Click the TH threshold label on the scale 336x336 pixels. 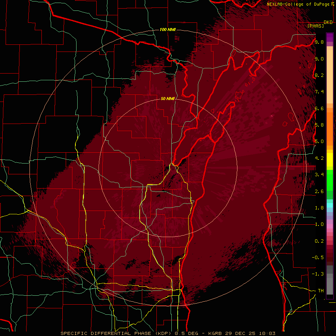(x=321, y=291)
